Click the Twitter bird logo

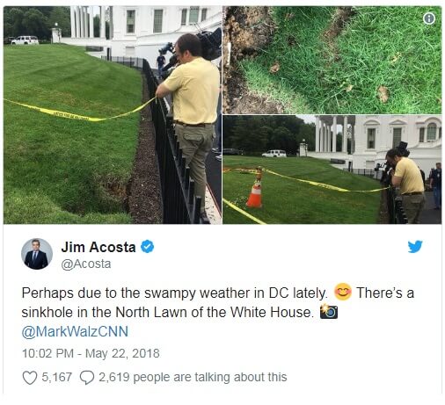[415, 246]
